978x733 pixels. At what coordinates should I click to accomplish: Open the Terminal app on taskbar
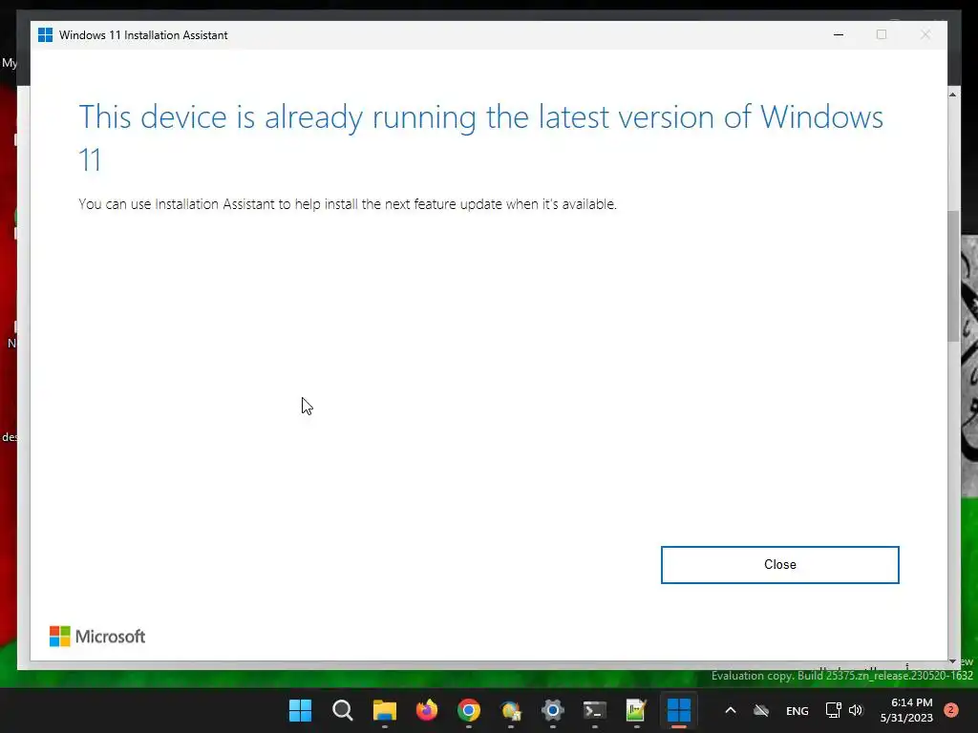point(594,710)
